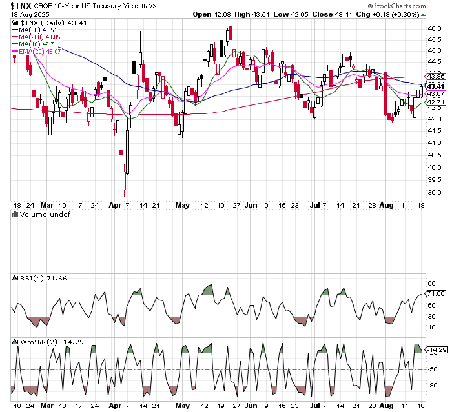Click the 90 level label on the RSI axis
Viewport: 452px width, 412px height.
click(x=431, y=284)
